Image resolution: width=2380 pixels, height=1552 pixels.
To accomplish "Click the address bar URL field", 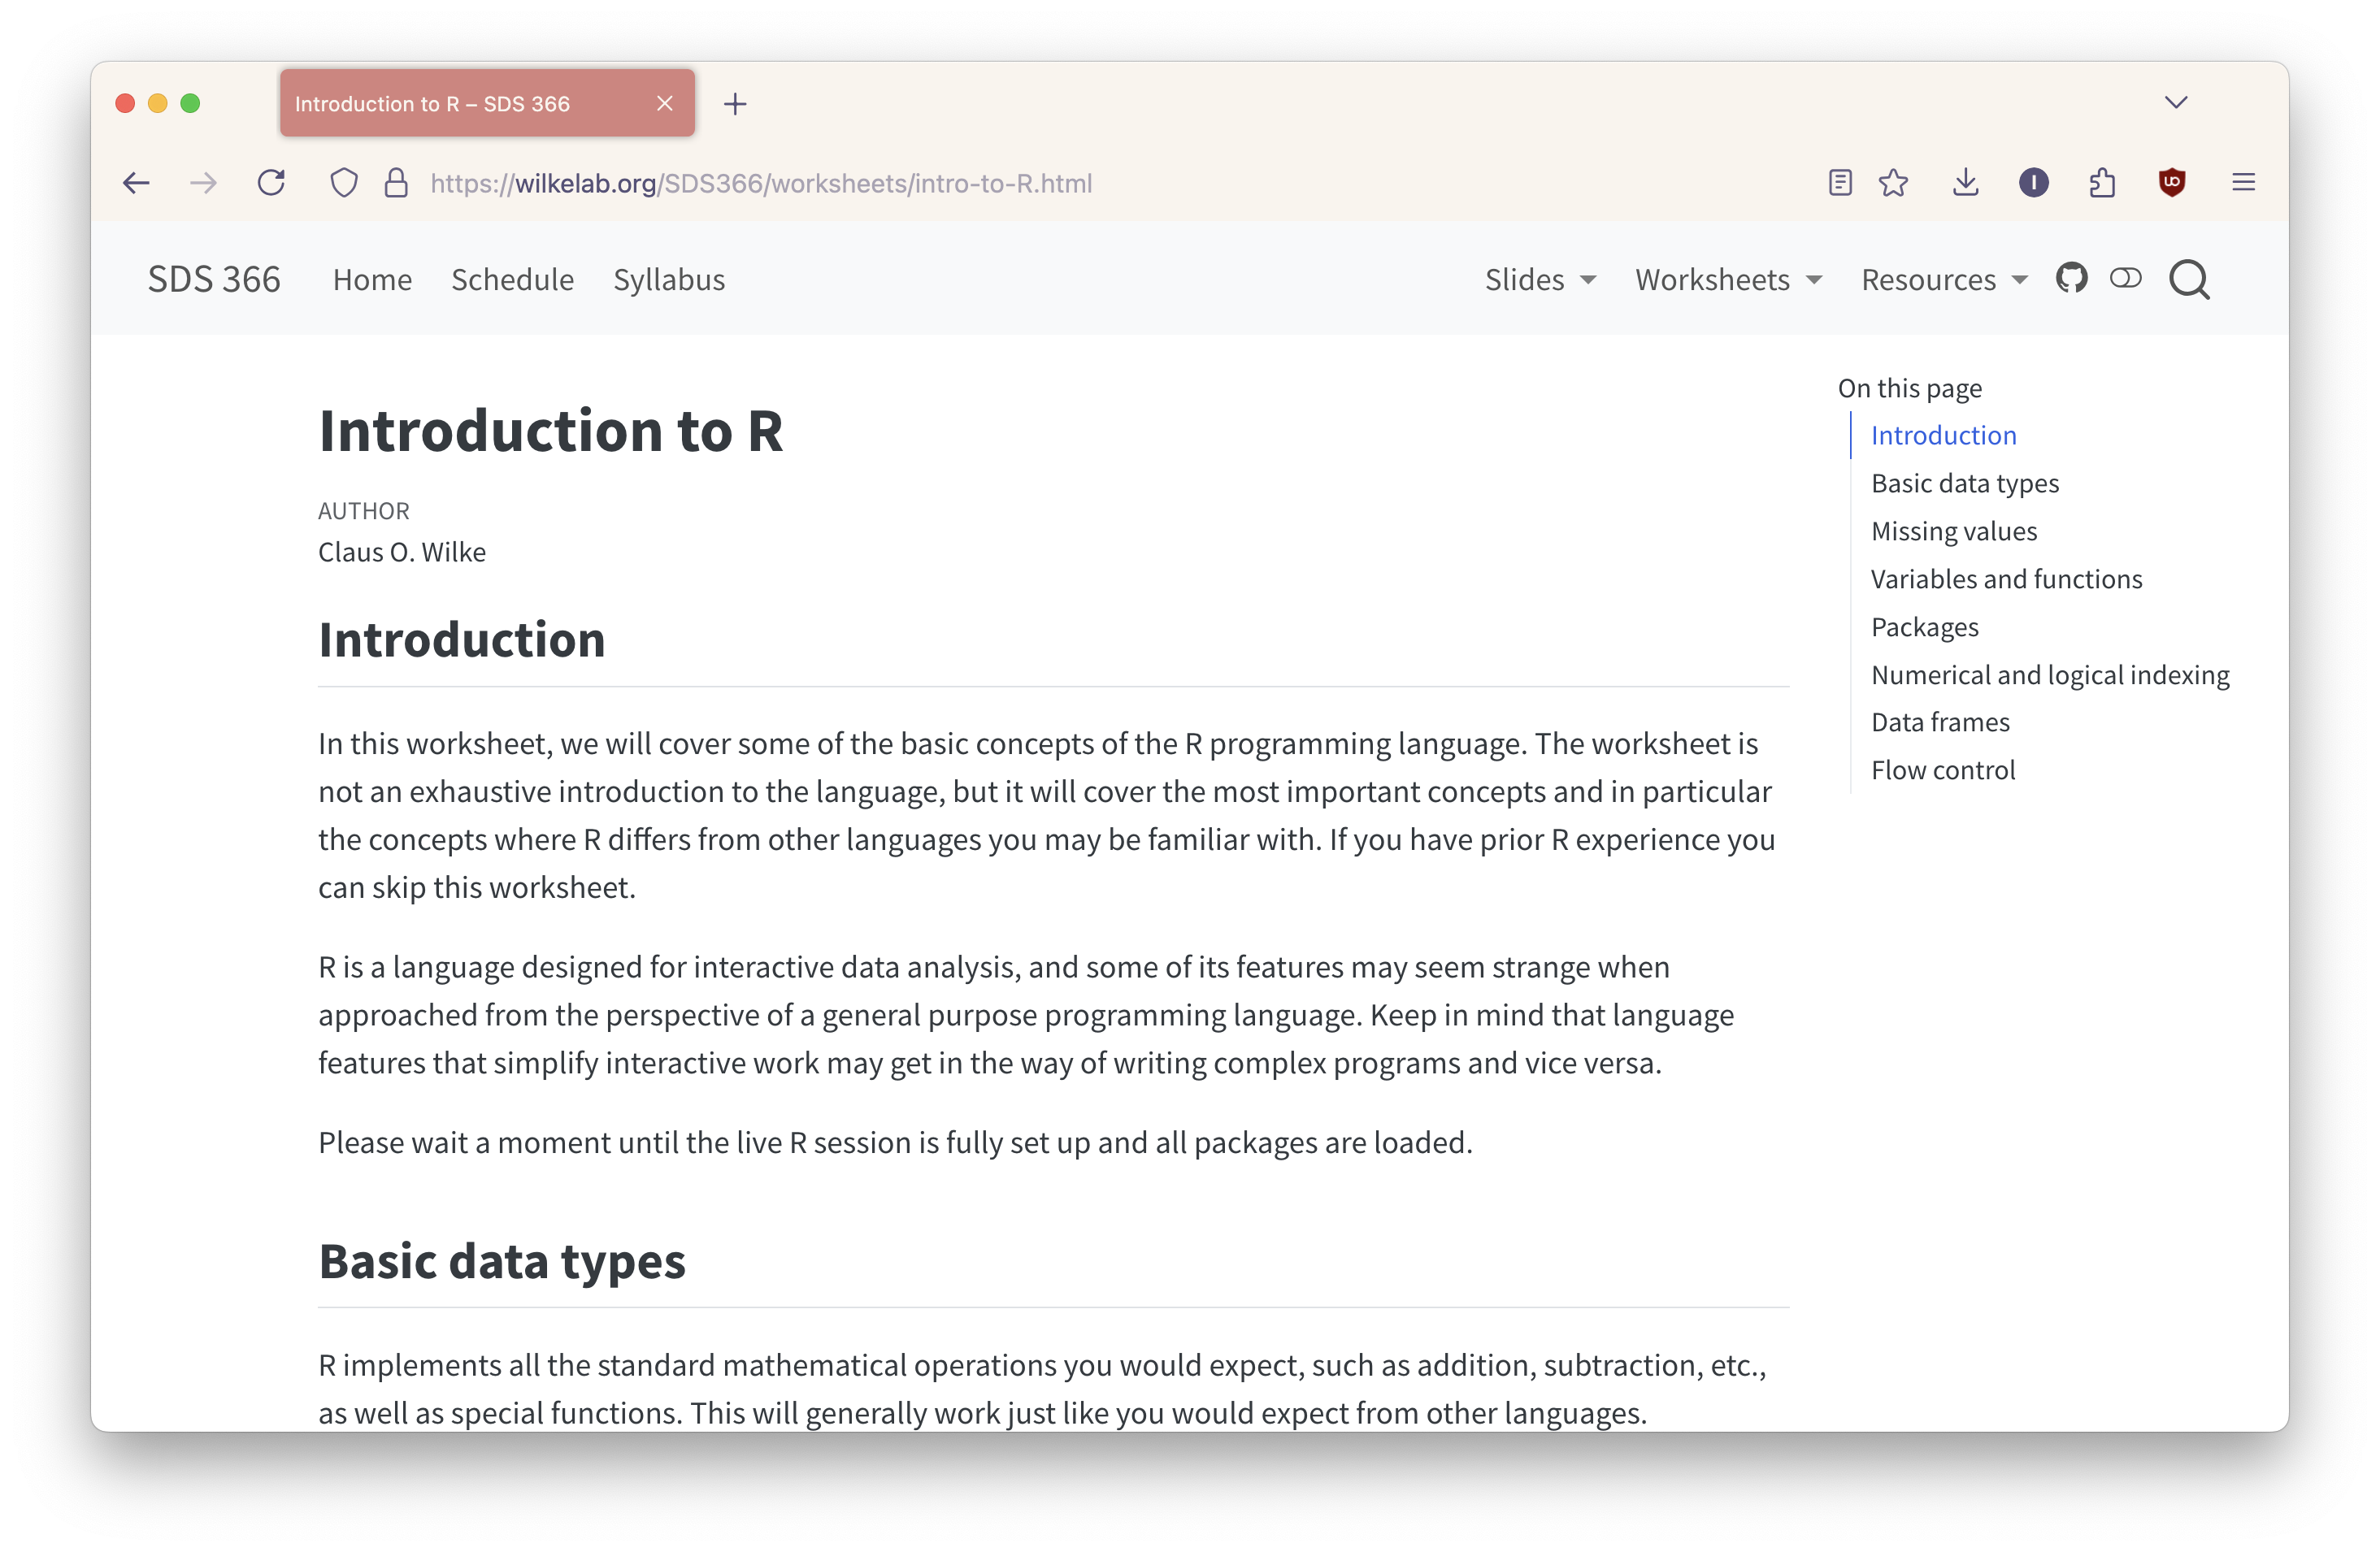I will [x=1100, y=183].
